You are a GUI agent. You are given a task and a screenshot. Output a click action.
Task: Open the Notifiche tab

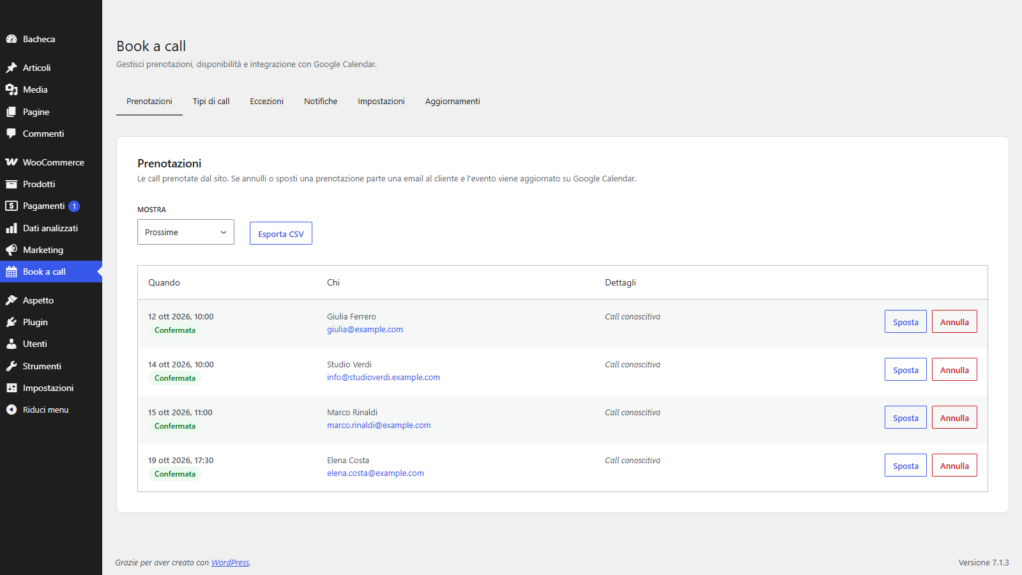tap(321, 102)
